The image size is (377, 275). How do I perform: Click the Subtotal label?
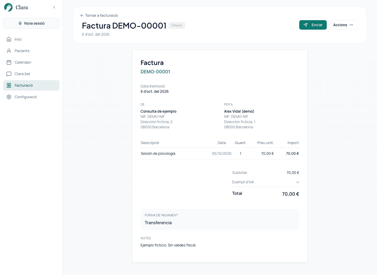(239, 173)
